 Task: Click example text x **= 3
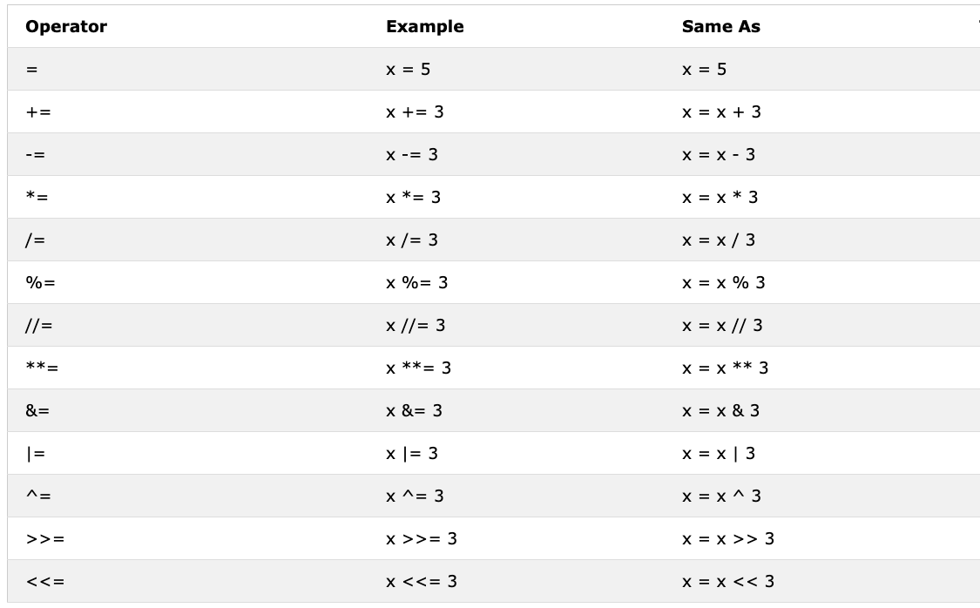point(419,368)
